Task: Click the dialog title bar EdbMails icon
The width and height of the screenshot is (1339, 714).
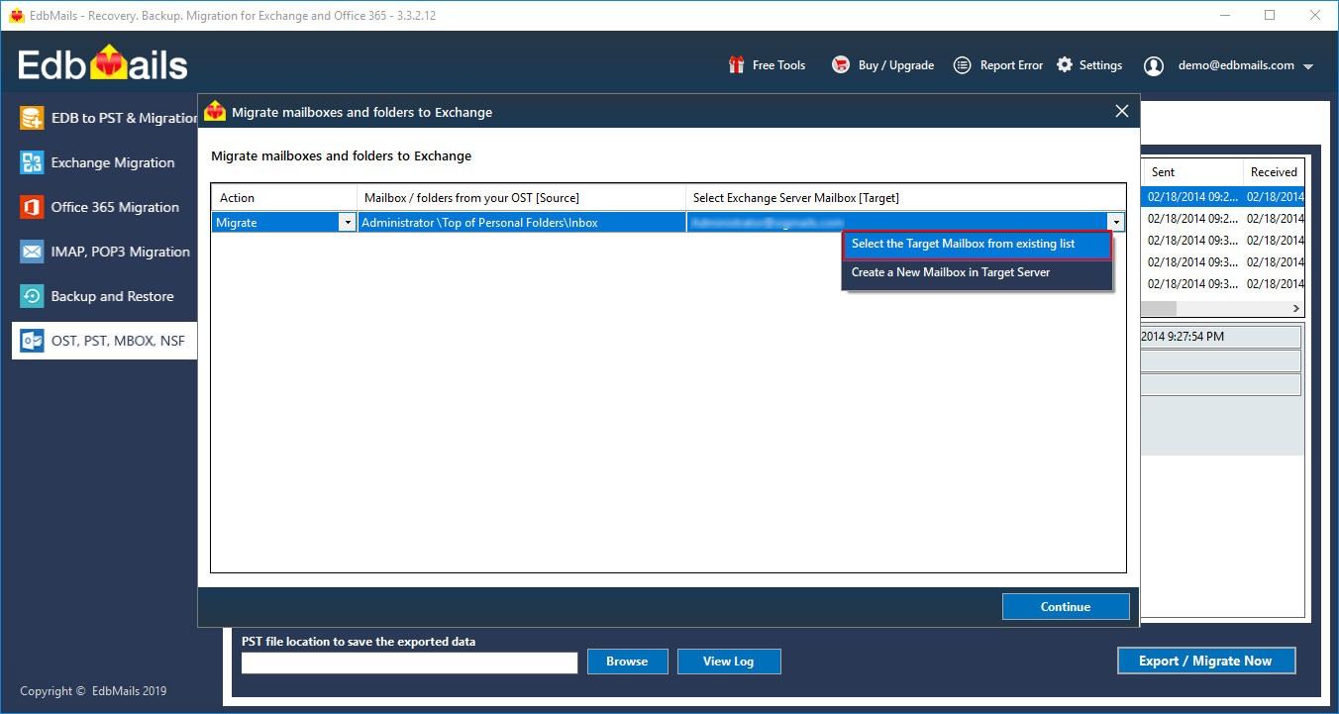Action: pyautogui.click(x=215, y=112)
